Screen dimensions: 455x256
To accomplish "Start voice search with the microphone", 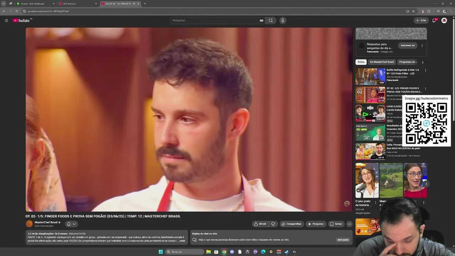I will [283, 21].
